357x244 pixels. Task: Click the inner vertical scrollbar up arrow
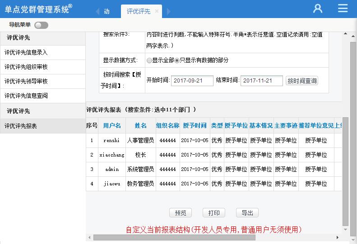[x=345, y=34]
